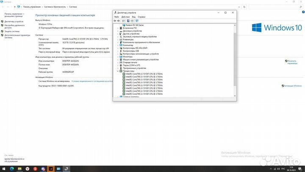The image size is (305, 172).
Task: Switch to Device Manager taskbar button
Action: [67, 169]
